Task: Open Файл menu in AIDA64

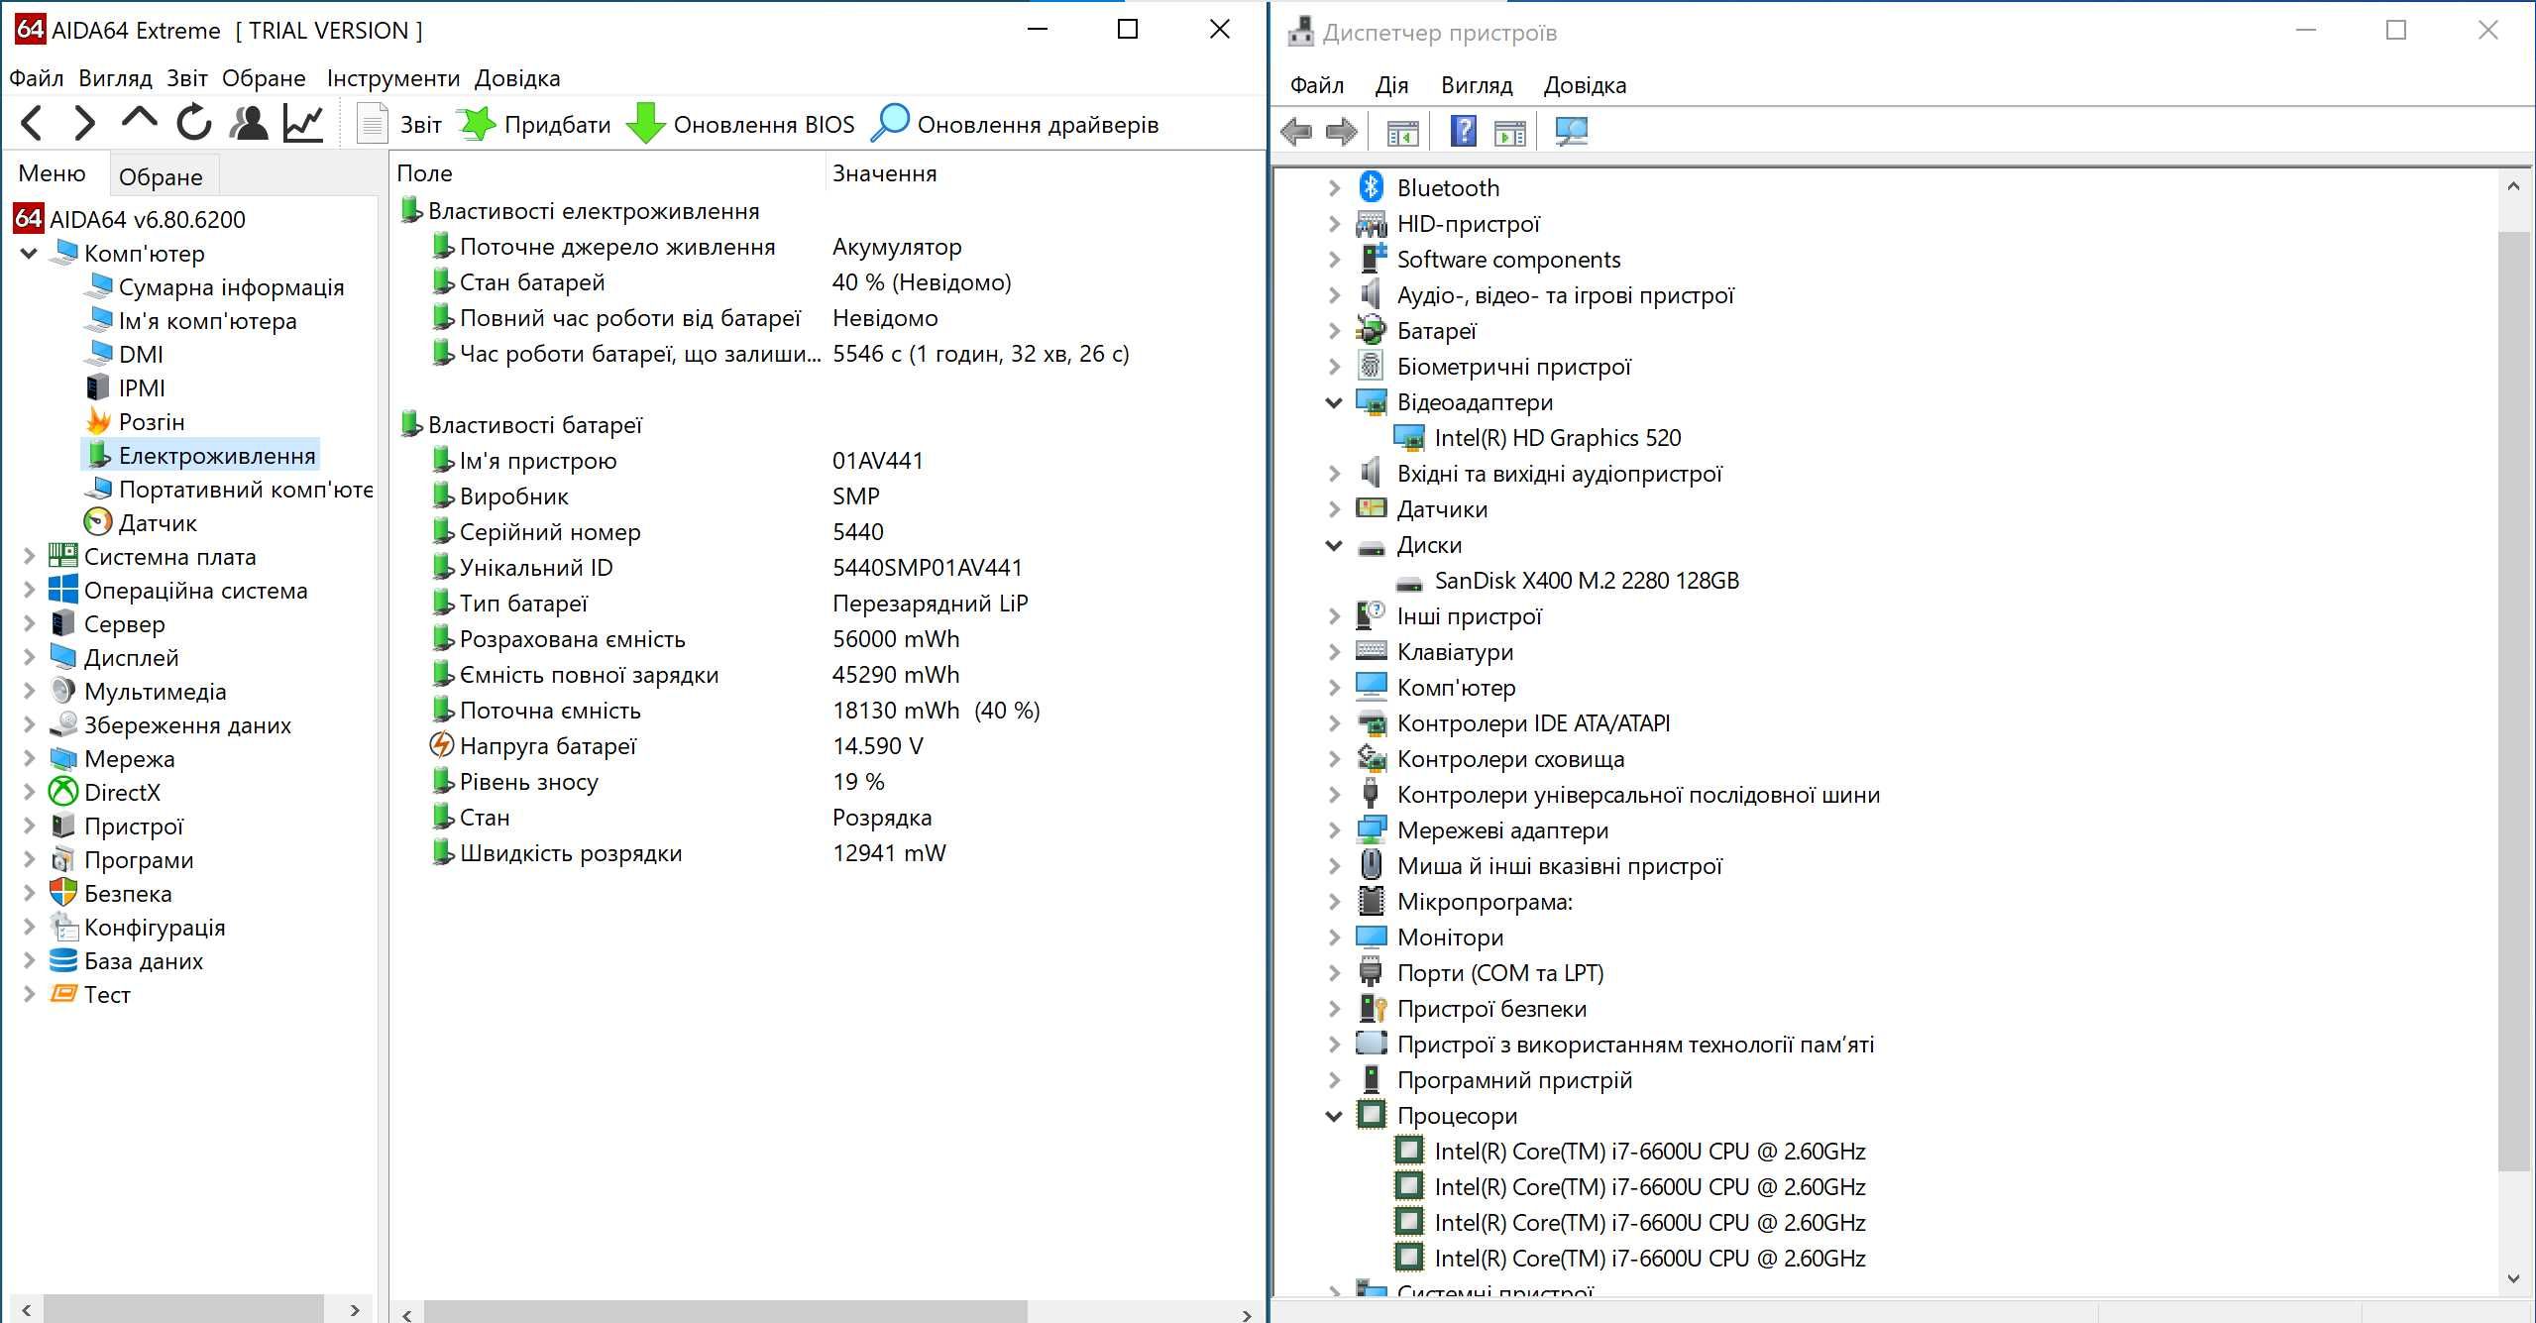Action: (x=36, y=78)
